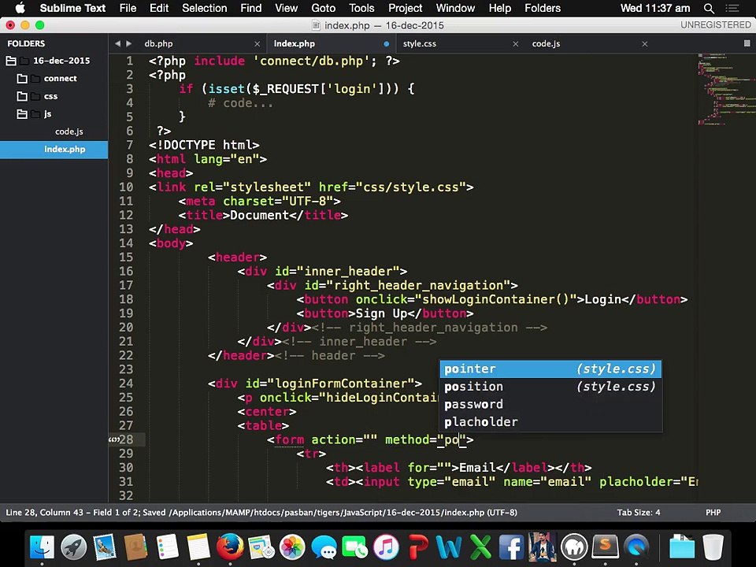Change Tab Size setting in status bar

click(638, 513)
